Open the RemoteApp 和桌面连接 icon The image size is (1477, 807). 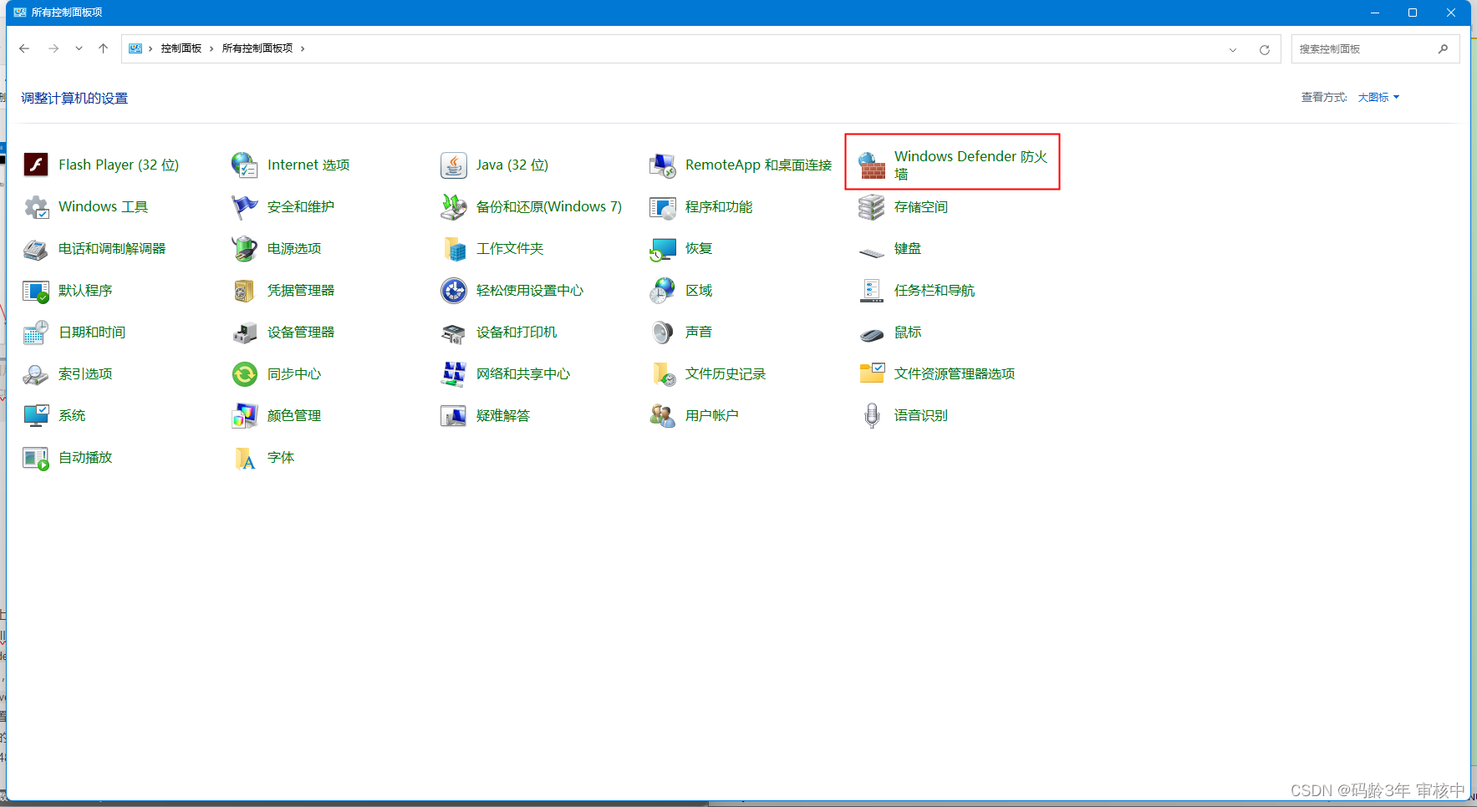tap(663, 165)
